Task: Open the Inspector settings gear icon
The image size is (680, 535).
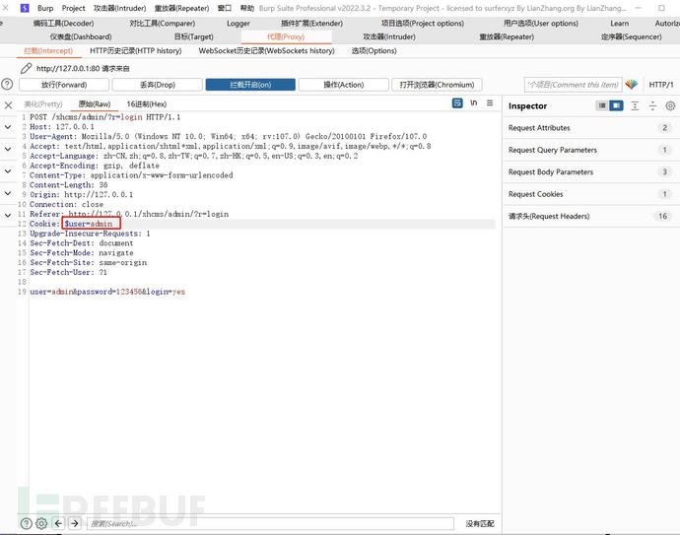Action: pos(670,105)
